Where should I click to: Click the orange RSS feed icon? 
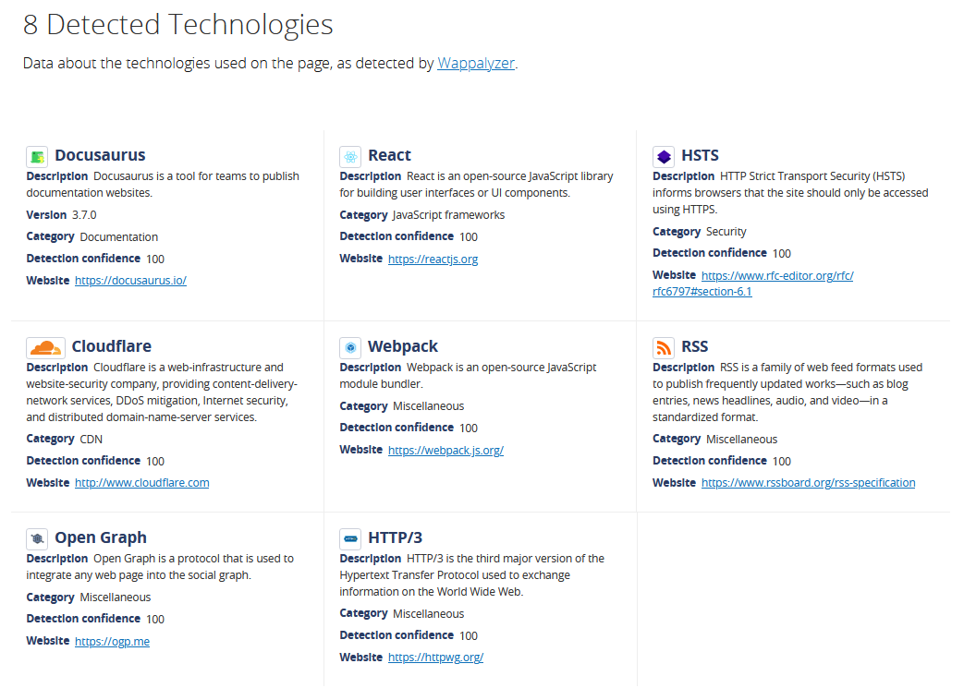[664, 347]
